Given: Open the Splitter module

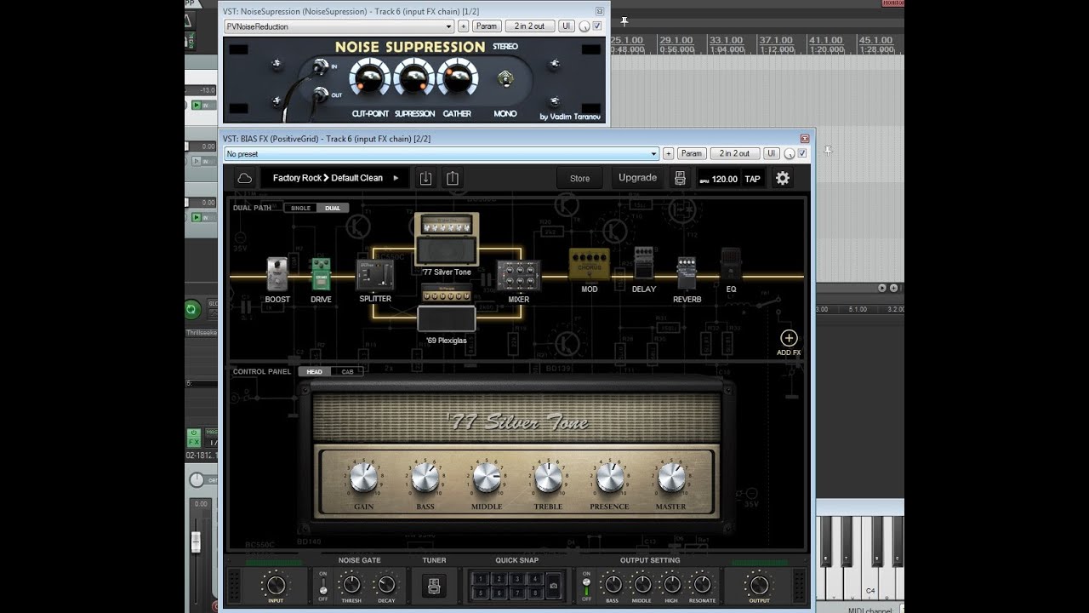Looking at the screenshot, I should pos(375,275).
